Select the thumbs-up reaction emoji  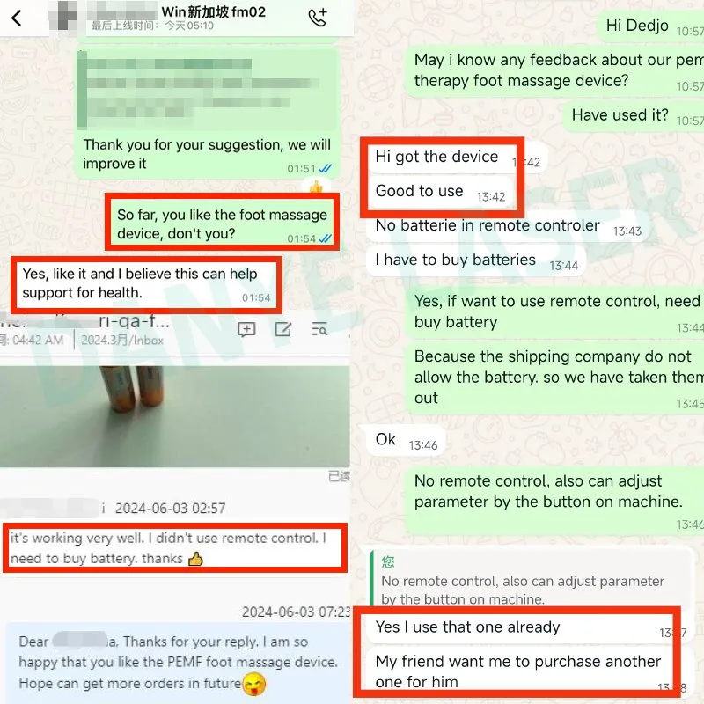point(316,186)
